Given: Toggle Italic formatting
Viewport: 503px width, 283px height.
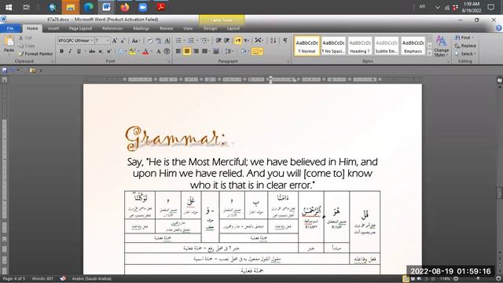Looking at the screenshot, I should tap(70, 51).
